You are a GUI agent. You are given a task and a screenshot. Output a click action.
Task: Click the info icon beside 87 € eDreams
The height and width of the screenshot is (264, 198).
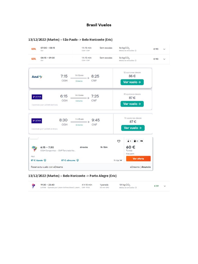[x=78, y=160]
